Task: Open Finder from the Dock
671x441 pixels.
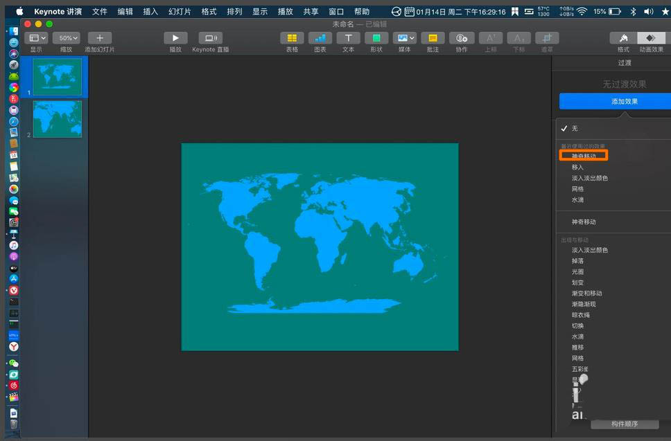Action: click(x=14, y=31)
